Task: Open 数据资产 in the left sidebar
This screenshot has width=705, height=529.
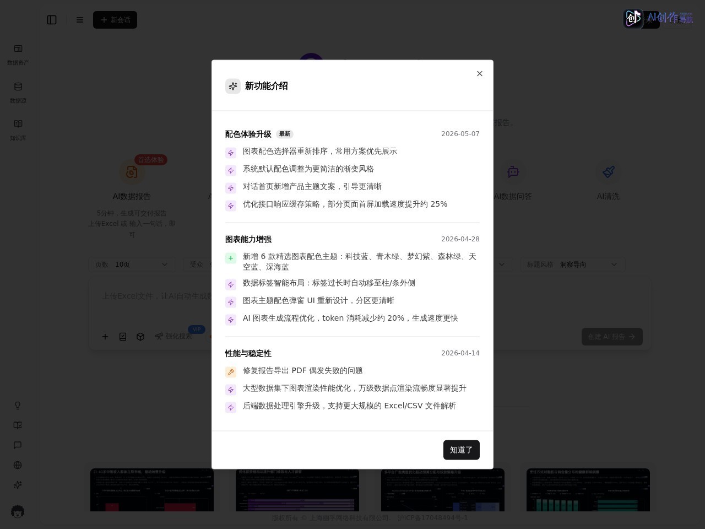Action: [x=18, y=55]
